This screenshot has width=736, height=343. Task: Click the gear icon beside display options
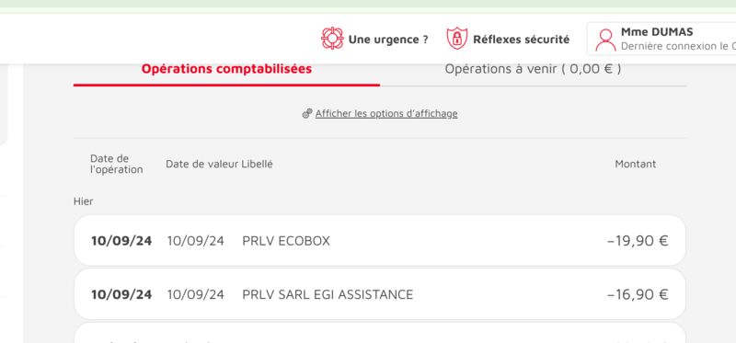307,113
